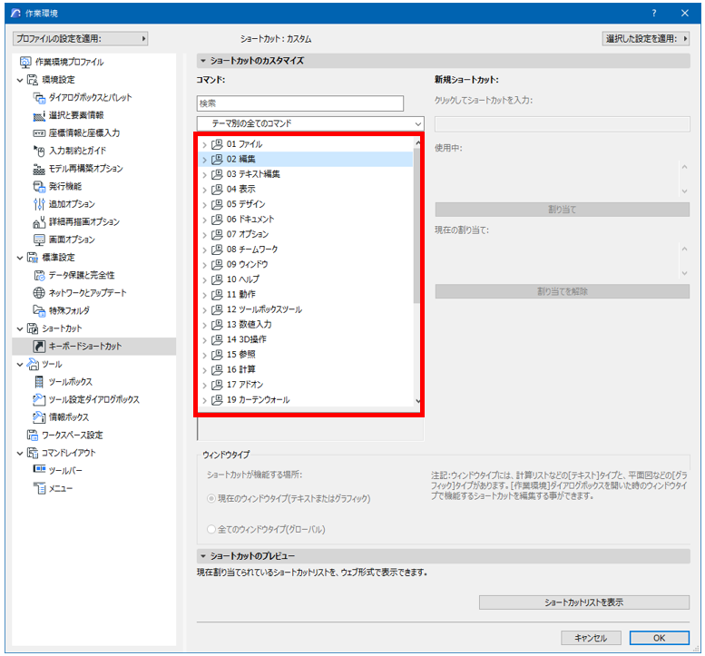Click the 作業環境プロファイル icon
The width and height of the screenshot is (705, 656).
pyautogui.click(x=25, y=62)
